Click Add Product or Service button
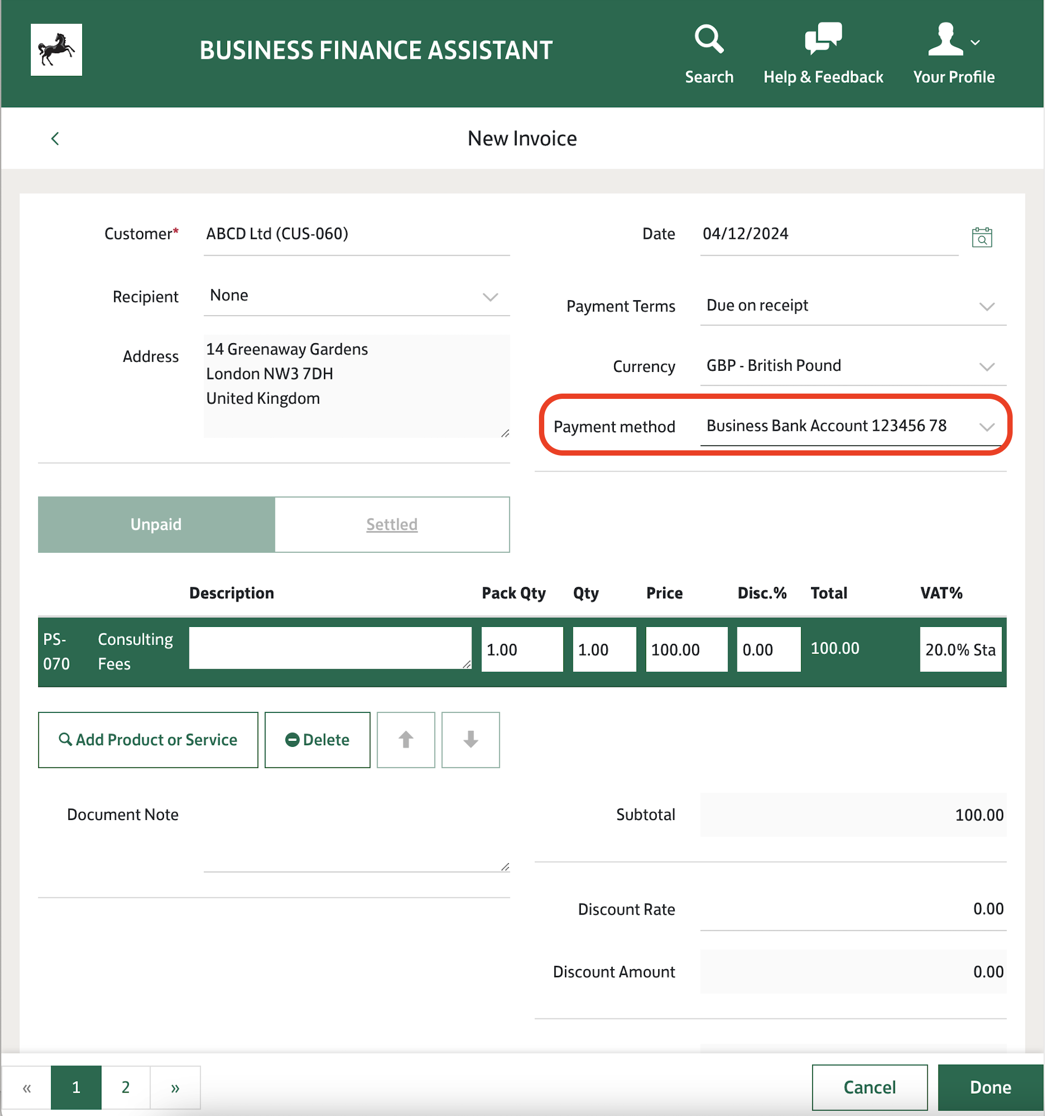 pos(147,739)
